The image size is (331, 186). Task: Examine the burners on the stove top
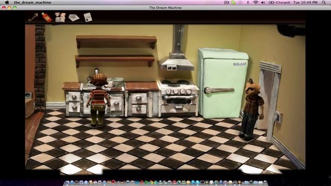coord(176,83)
